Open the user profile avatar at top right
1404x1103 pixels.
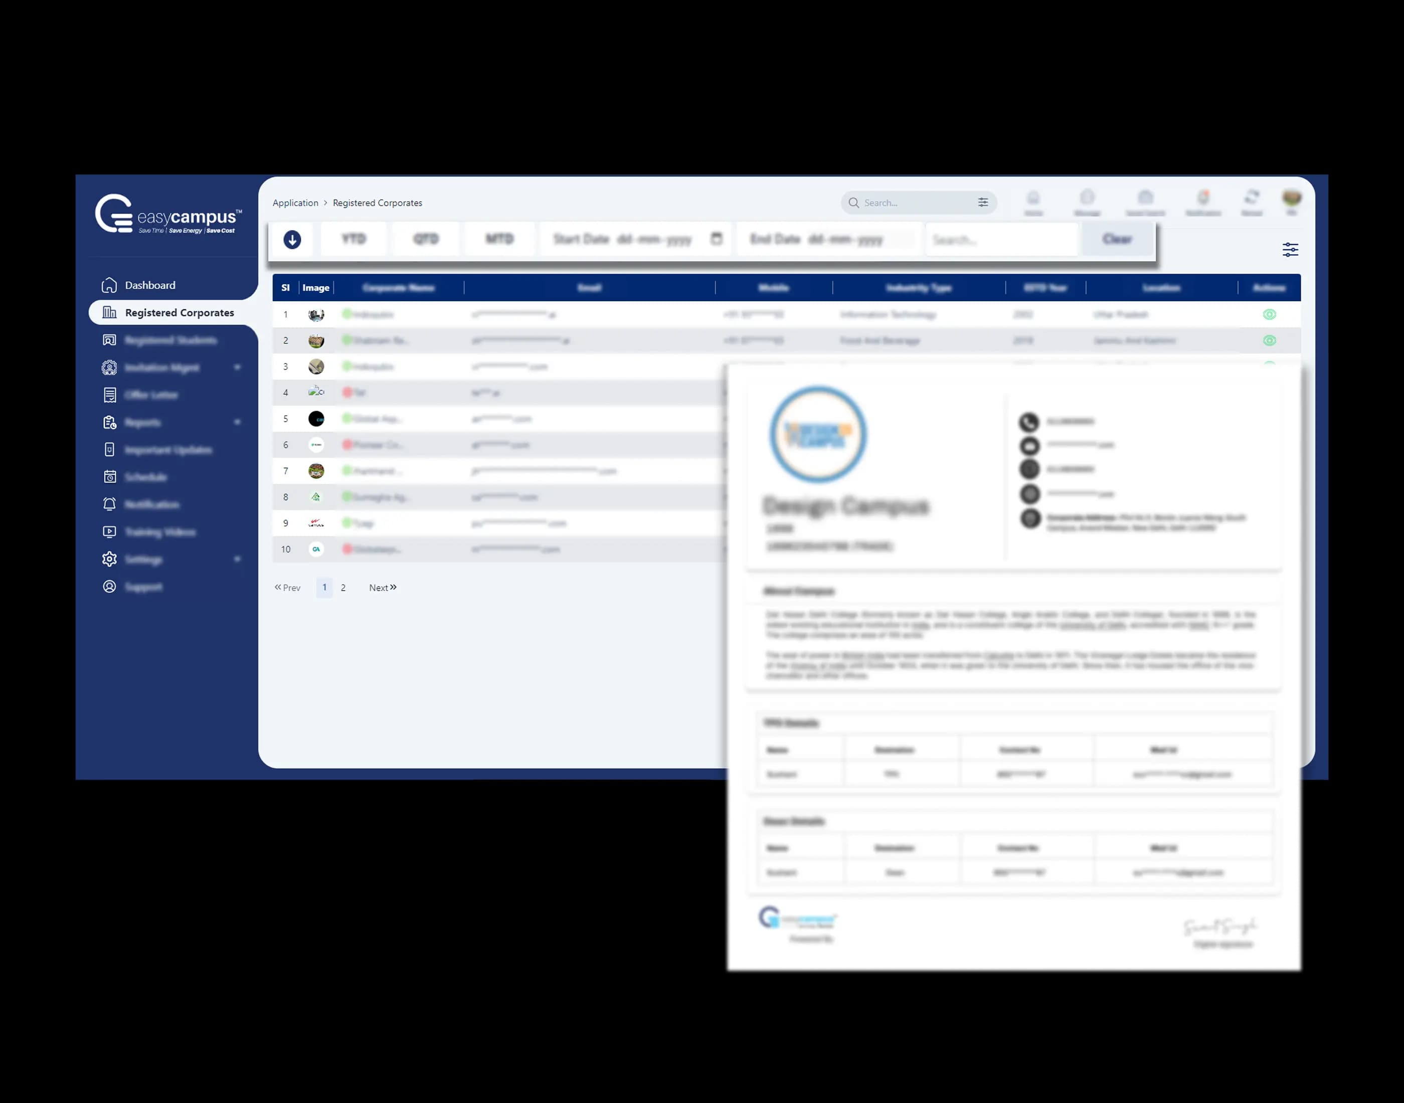click(1291, 198)
